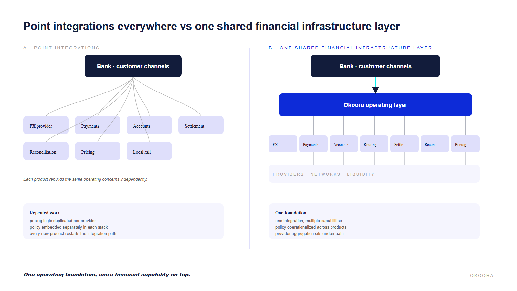This screenshot has width=517, height=291.
Task: Click the line 'policy embedded separately in each stack'
Action: [x=69, y=227]
